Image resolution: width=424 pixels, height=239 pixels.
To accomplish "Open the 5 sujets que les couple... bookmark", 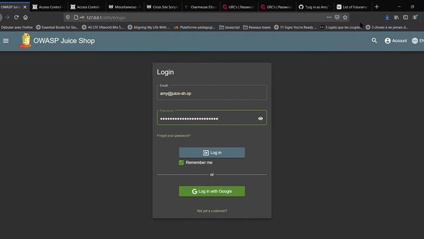I will point(341,27).
